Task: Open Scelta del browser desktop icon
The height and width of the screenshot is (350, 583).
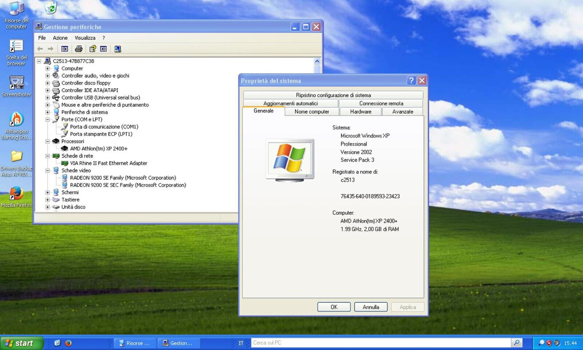Action: (16, 53)
